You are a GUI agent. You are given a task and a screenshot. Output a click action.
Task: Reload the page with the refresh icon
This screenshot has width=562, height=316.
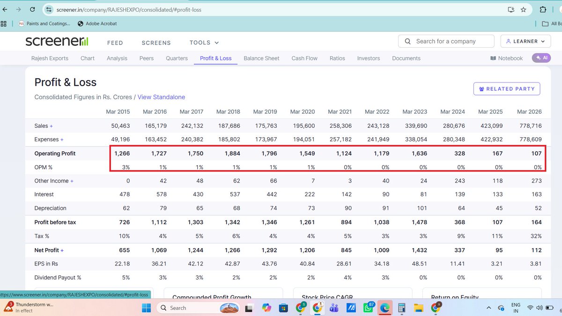(x=32, y=9)
